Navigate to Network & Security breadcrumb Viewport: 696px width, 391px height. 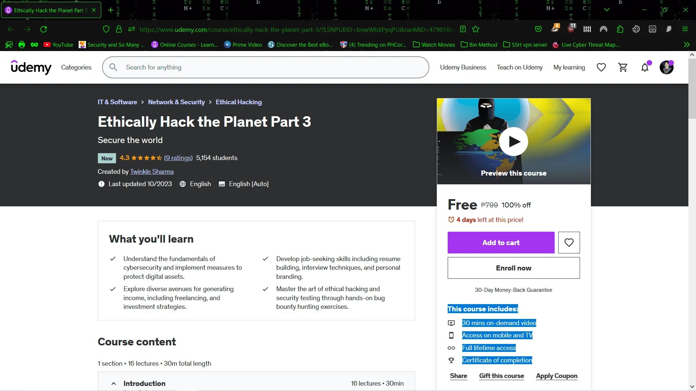[x=177, y=102]
